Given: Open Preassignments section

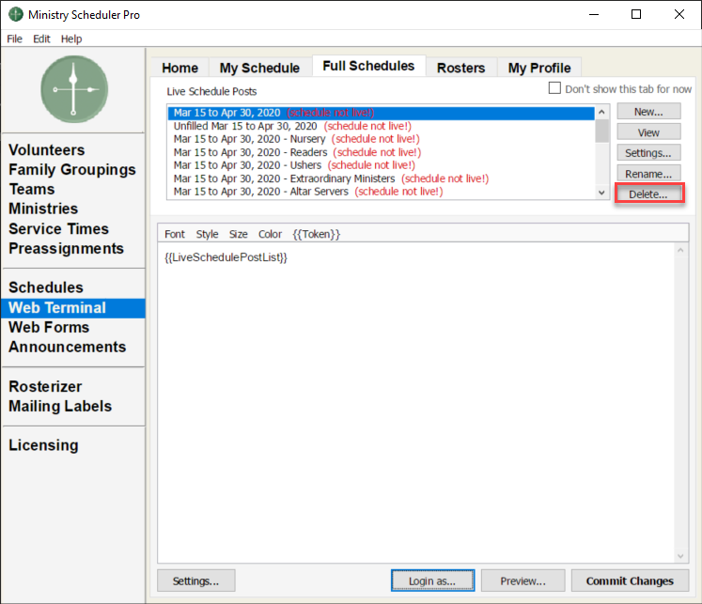Looking at the screenshot, I should coord(67,248).
